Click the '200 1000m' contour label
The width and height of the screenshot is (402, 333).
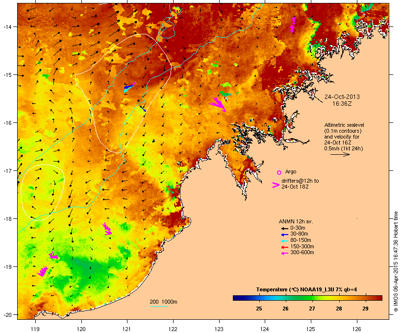click(x=164, y=302)
